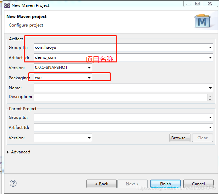
Task: Expand the Advanced section
Action: [8, 152]
